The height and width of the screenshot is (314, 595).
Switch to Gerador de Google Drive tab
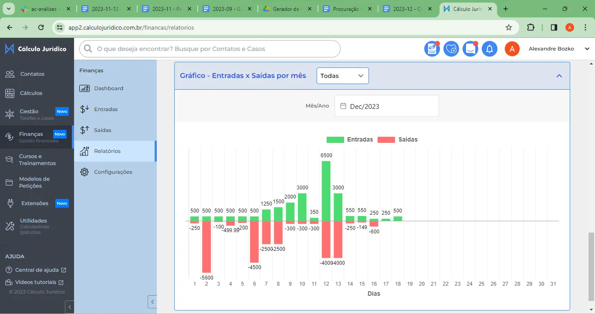coord(287,9)
